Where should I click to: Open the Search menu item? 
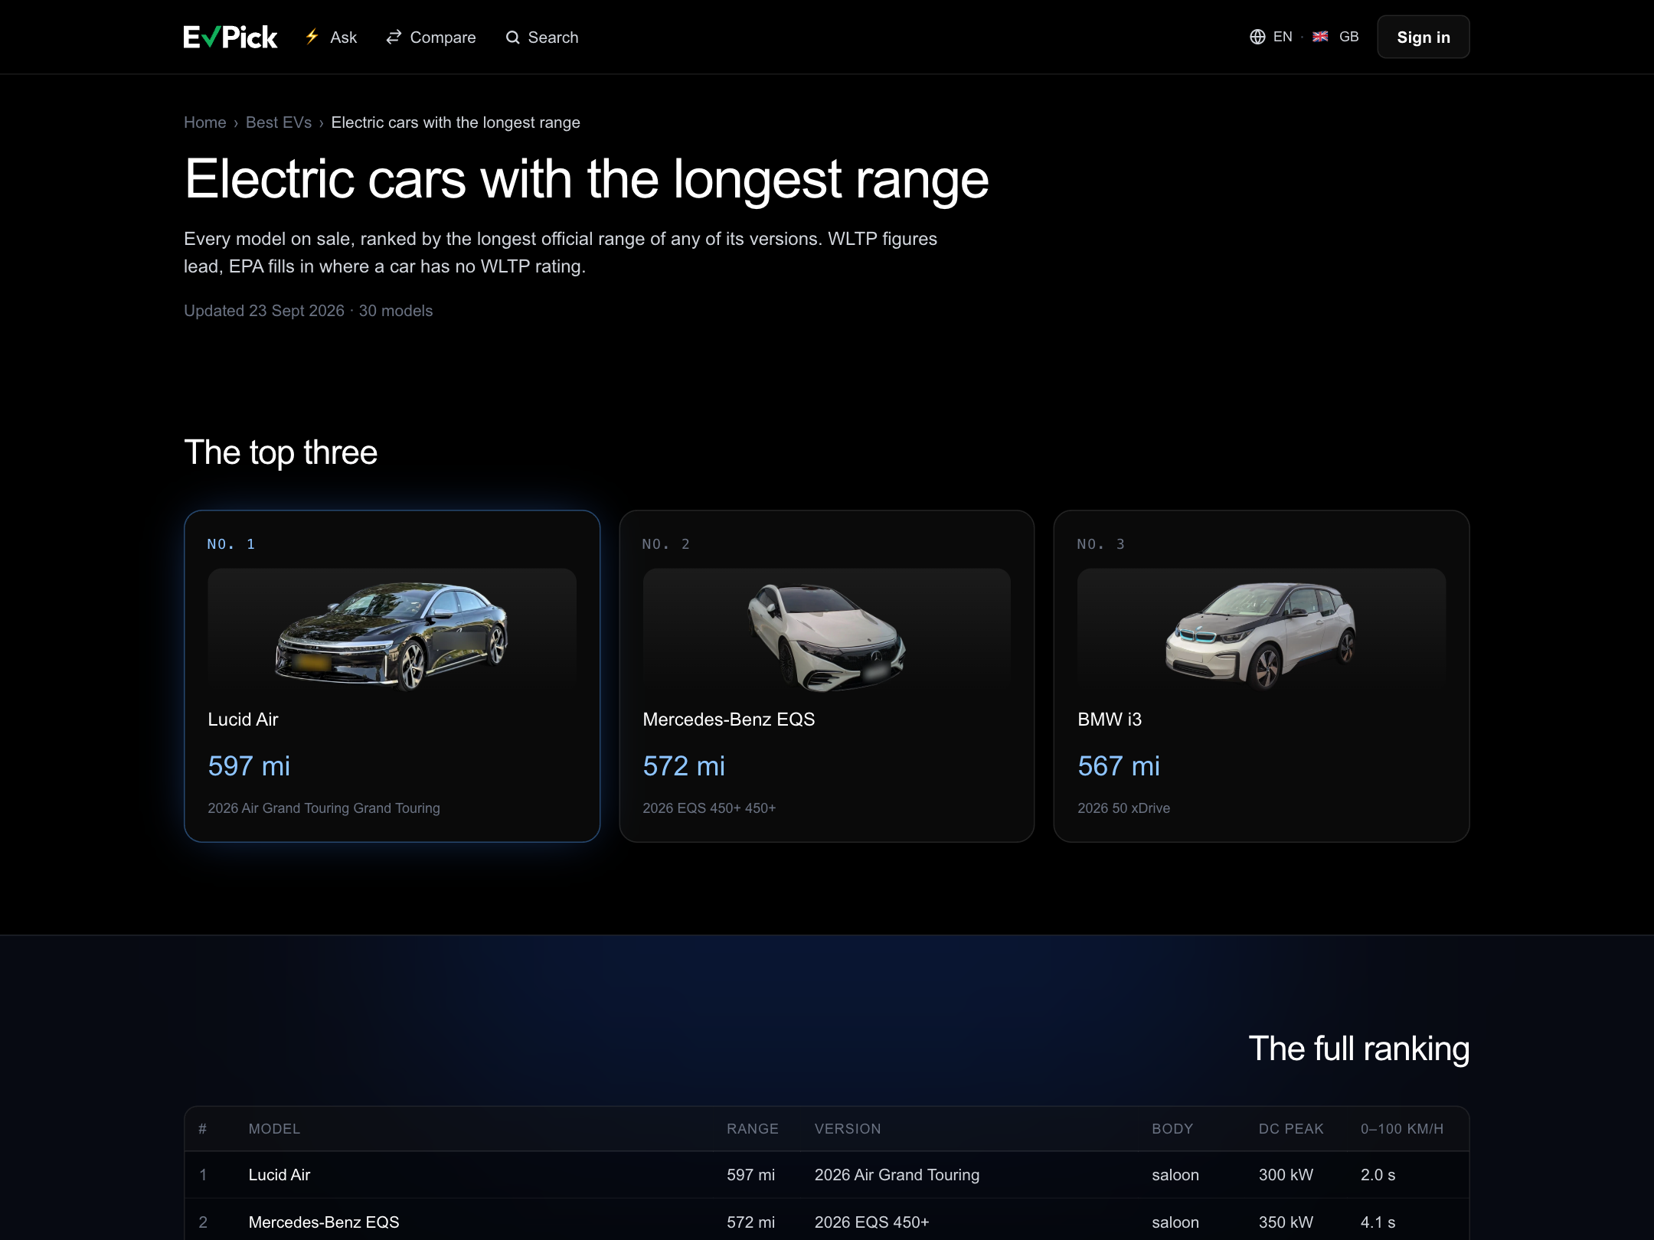coord(542,37)
